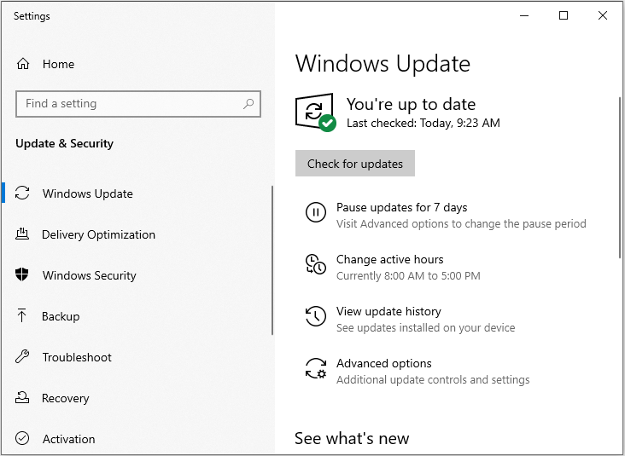Click the Home icon in sidebar
The image size is (625, 456).
click(23, 64)
